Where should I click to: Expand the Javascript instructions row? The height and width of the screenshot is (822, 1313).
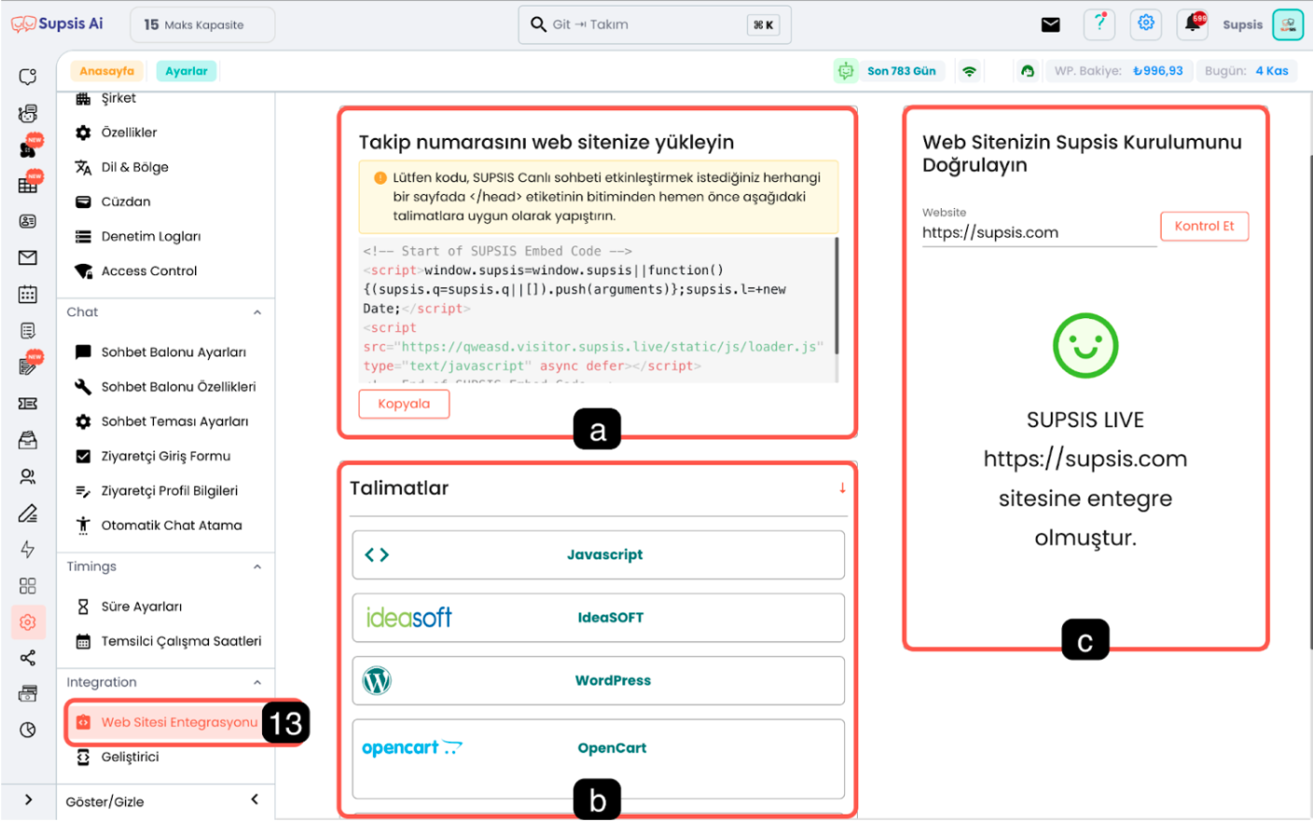[598, 554]
